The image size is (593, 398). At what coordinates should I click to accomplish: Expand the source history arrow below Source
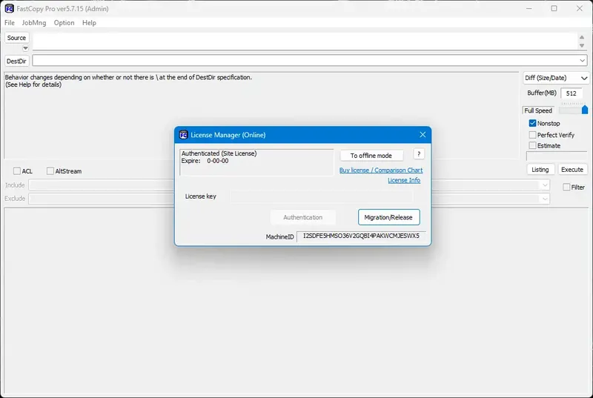pyautogui.click(x=25, y=48)
